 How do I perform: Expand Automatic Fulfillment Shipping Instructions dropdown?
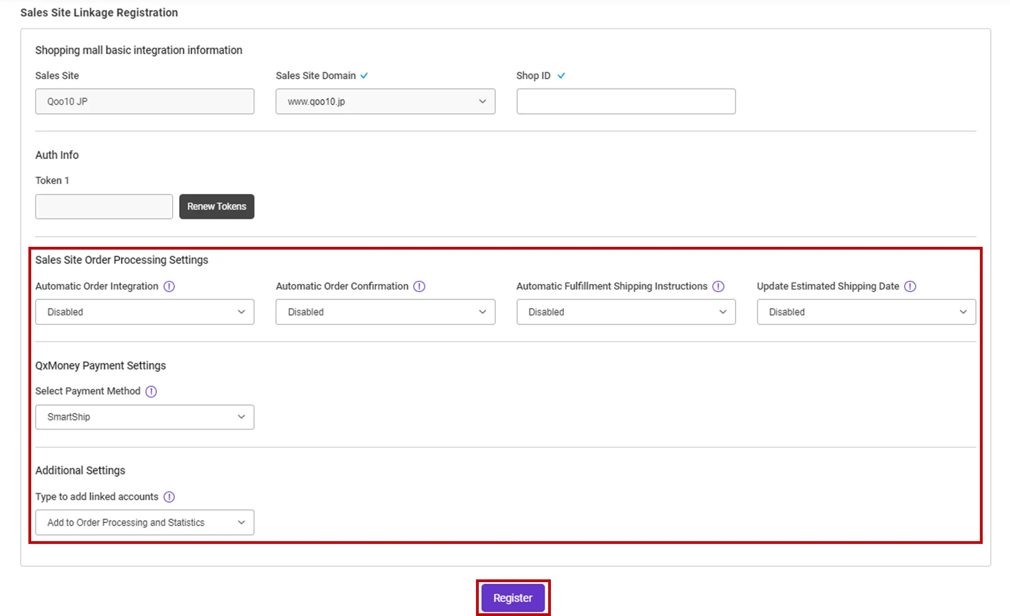[x=626, y=312]
